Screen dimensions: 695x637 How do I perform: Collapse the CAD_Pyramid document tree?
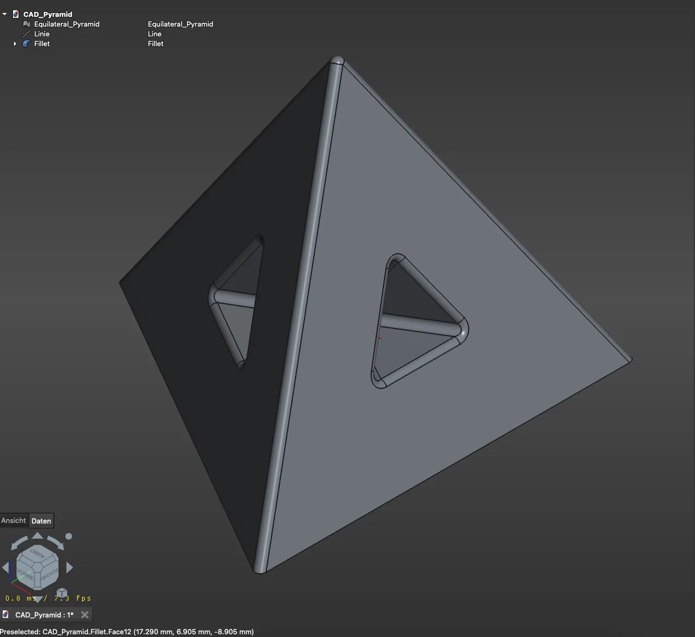(4, 14)
